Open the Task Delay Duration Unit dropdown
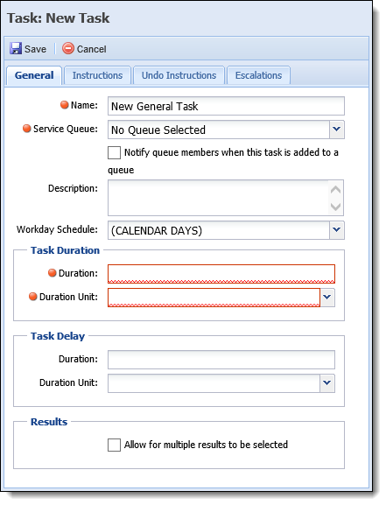This screenshot has width=386, height=505. 327,383
